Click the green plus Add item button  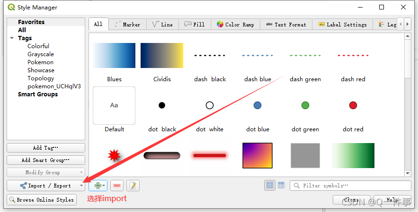tap(98, 186)
